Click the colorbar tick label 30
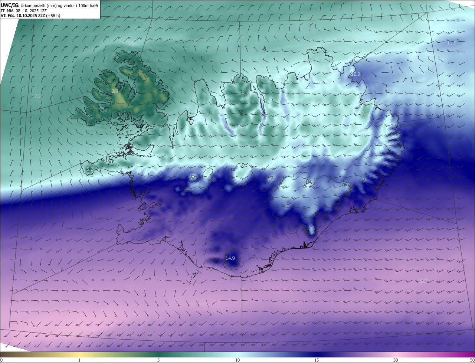Image resolution: width=475 pixels, height=363 pixels. 396,360
